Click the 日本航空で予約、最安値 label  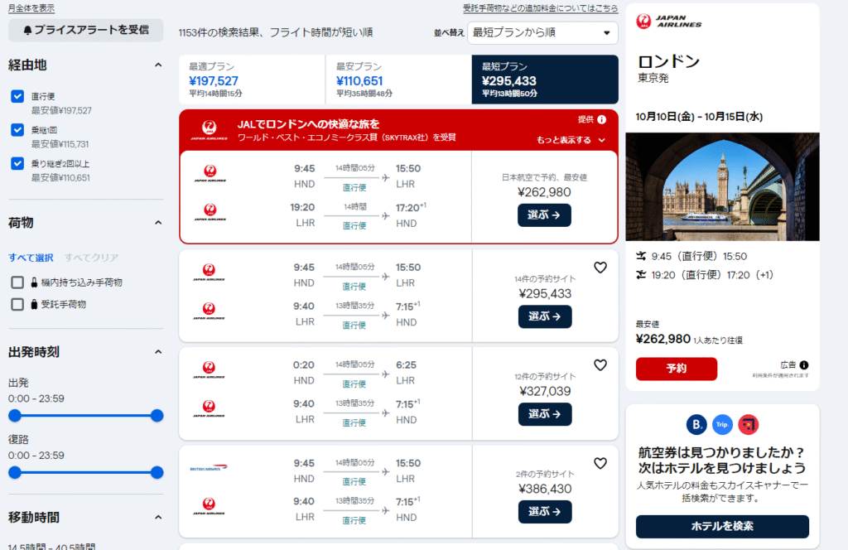tap(544, 177)
